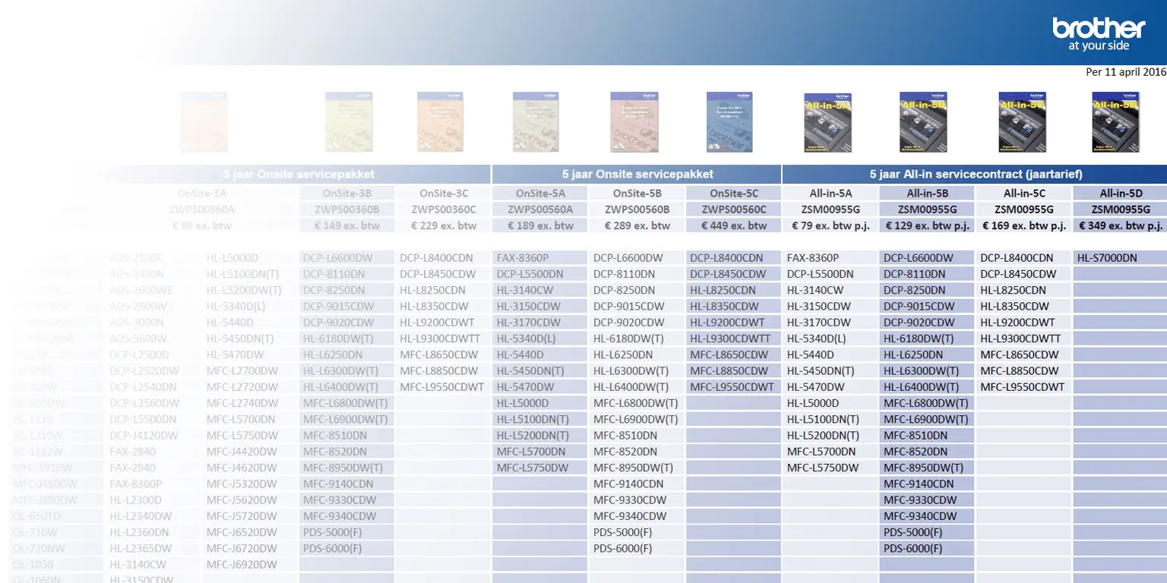Select the OnSite-5A column heading

(540, 194)
